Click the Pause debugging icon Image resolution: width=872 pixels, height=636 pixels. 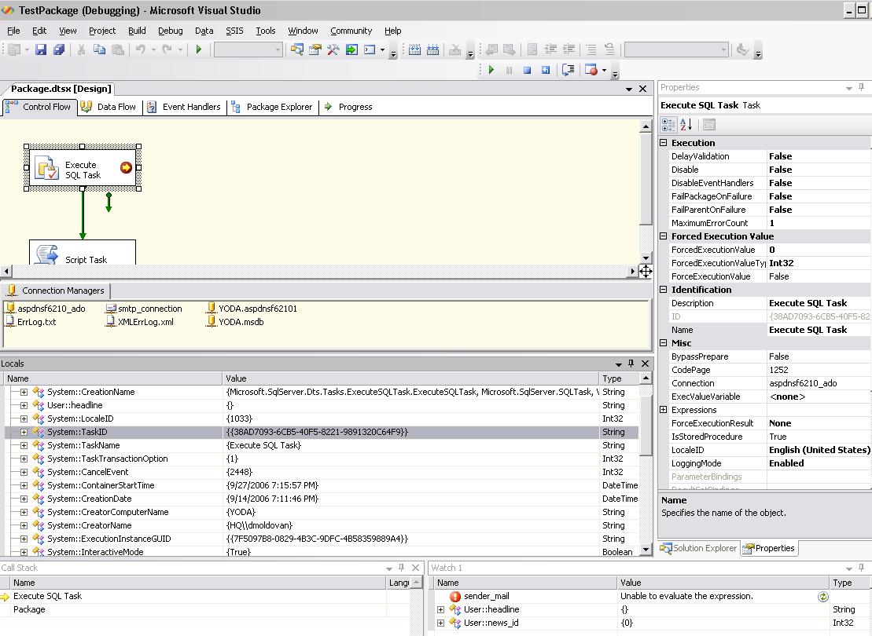click(509, 70)
